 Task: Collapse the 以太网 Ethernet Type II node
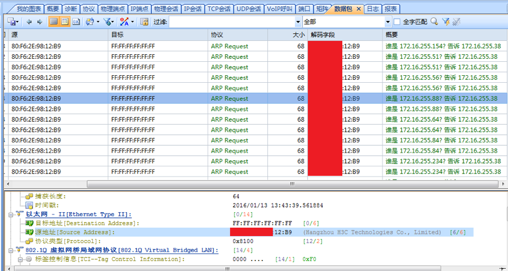click(x=12, y=214)
